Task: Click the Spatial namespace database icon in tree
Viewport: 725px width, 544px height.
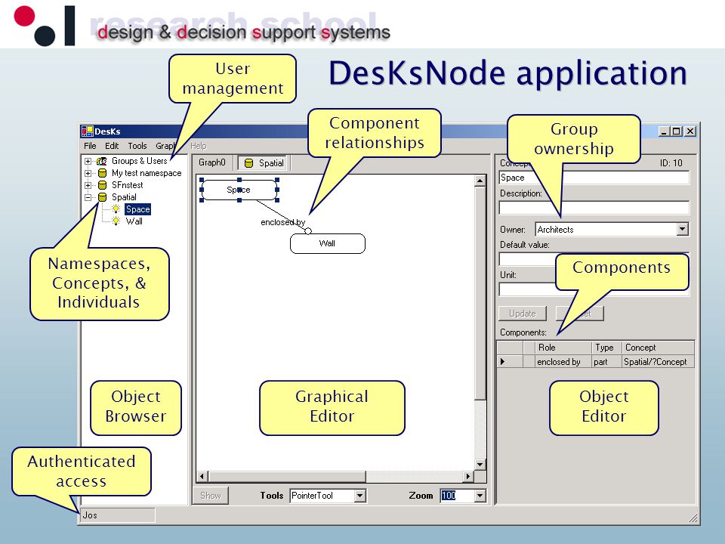Action: click(103, 197)
